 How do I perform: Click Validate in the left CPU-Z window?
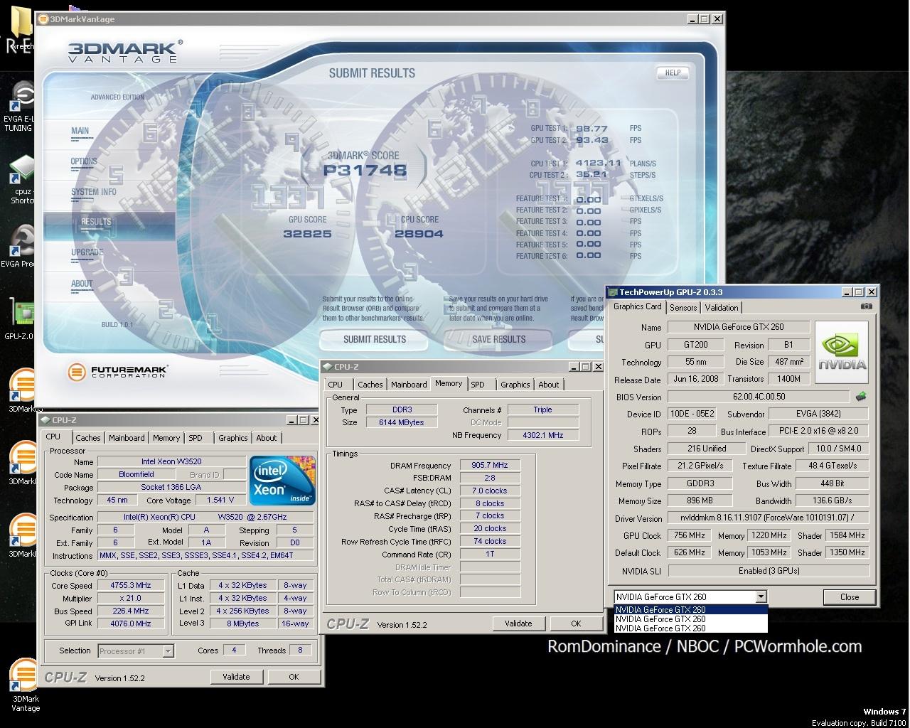(x=236, y=677)
